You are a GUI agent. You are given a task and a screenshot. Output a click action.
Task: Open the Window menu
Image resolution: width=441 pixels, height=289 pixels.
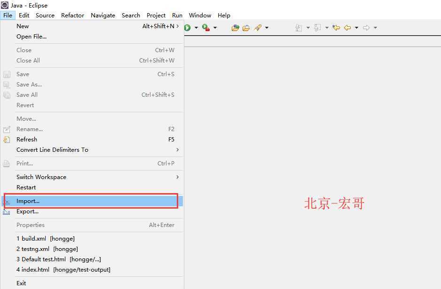coord(200,15)
